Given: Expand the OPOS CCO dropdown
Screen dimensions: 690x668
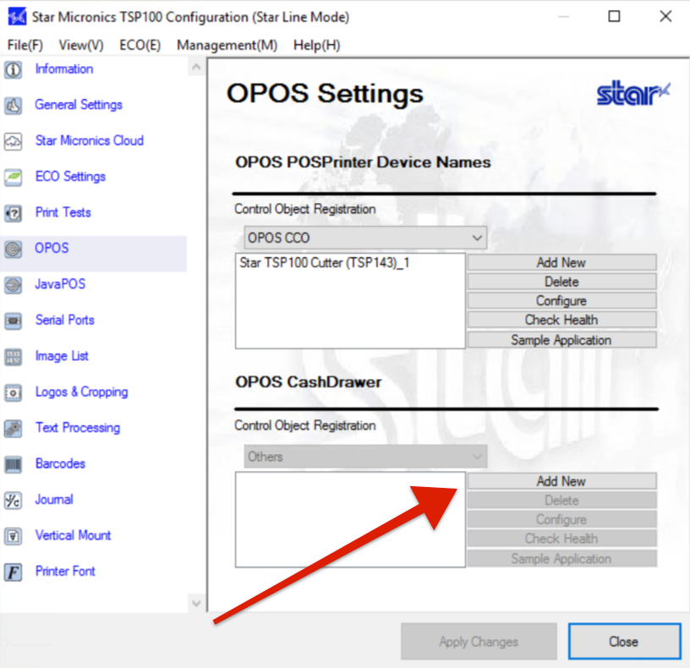Looking at the screenshot, I should (x=365, y=238).
